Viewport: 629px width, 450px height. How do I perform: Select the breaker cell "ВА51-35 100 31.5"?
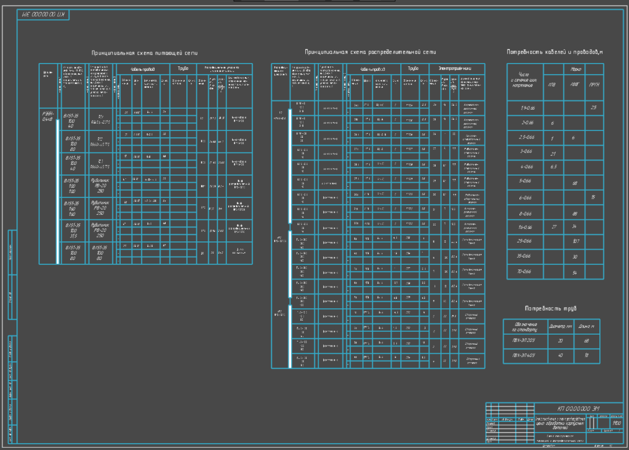[73, 231]
